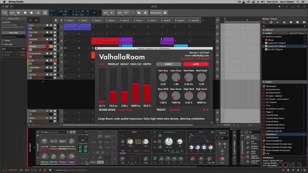Click macOS Spotlight search icon
Image resolution: width=308 pixels, height=173 pixels.
tap(298, 1)
